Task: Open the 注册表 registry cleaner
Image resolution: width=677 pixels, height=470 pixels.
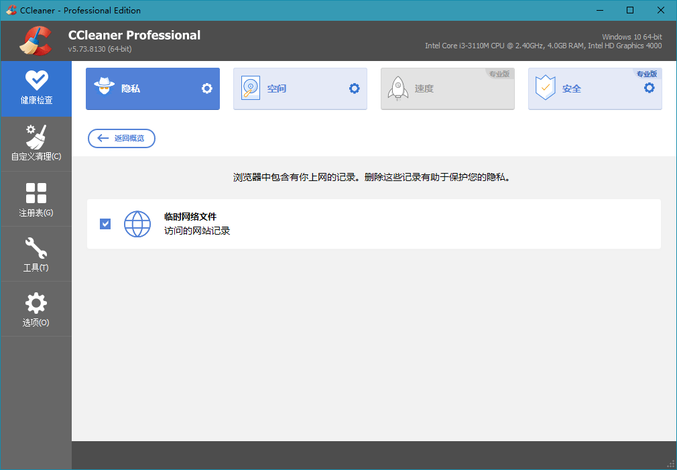Action: coord(36,198)
